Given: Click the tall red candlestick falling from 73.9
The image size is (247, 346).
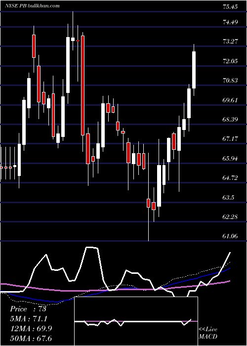Looking at the screenshot, I should click(x=82, y=86).
